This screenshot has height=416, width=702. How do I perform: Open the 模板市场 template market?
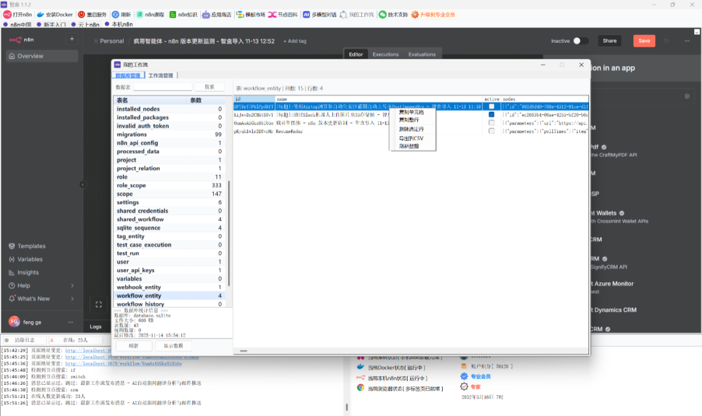pos(251,14)
